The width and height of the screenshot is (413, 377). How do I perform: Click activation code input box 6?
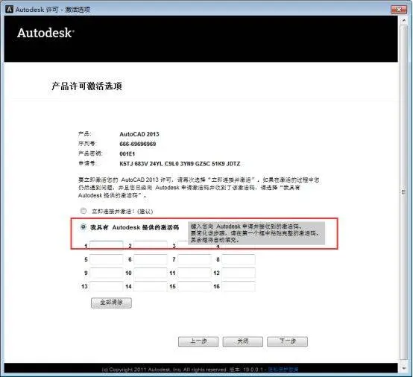(x=151, y=259)
